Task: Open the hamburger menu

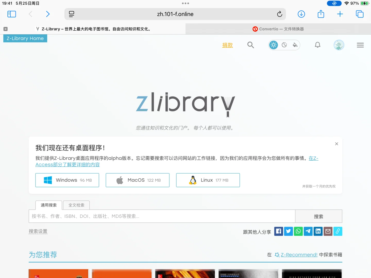Action: pos(360,45)
